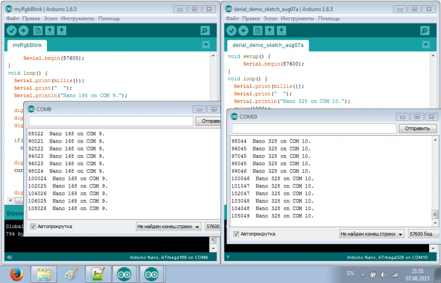Click the EN language indicator
Viewport: 441px width, 283px height.
[350, 273]
